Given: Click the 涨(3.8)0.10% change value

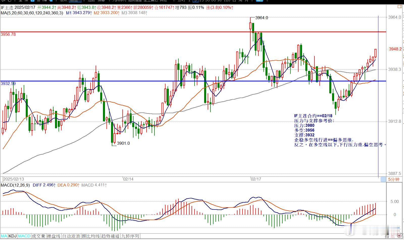Looking at the screenshot, I should click(x=220, y=8).
